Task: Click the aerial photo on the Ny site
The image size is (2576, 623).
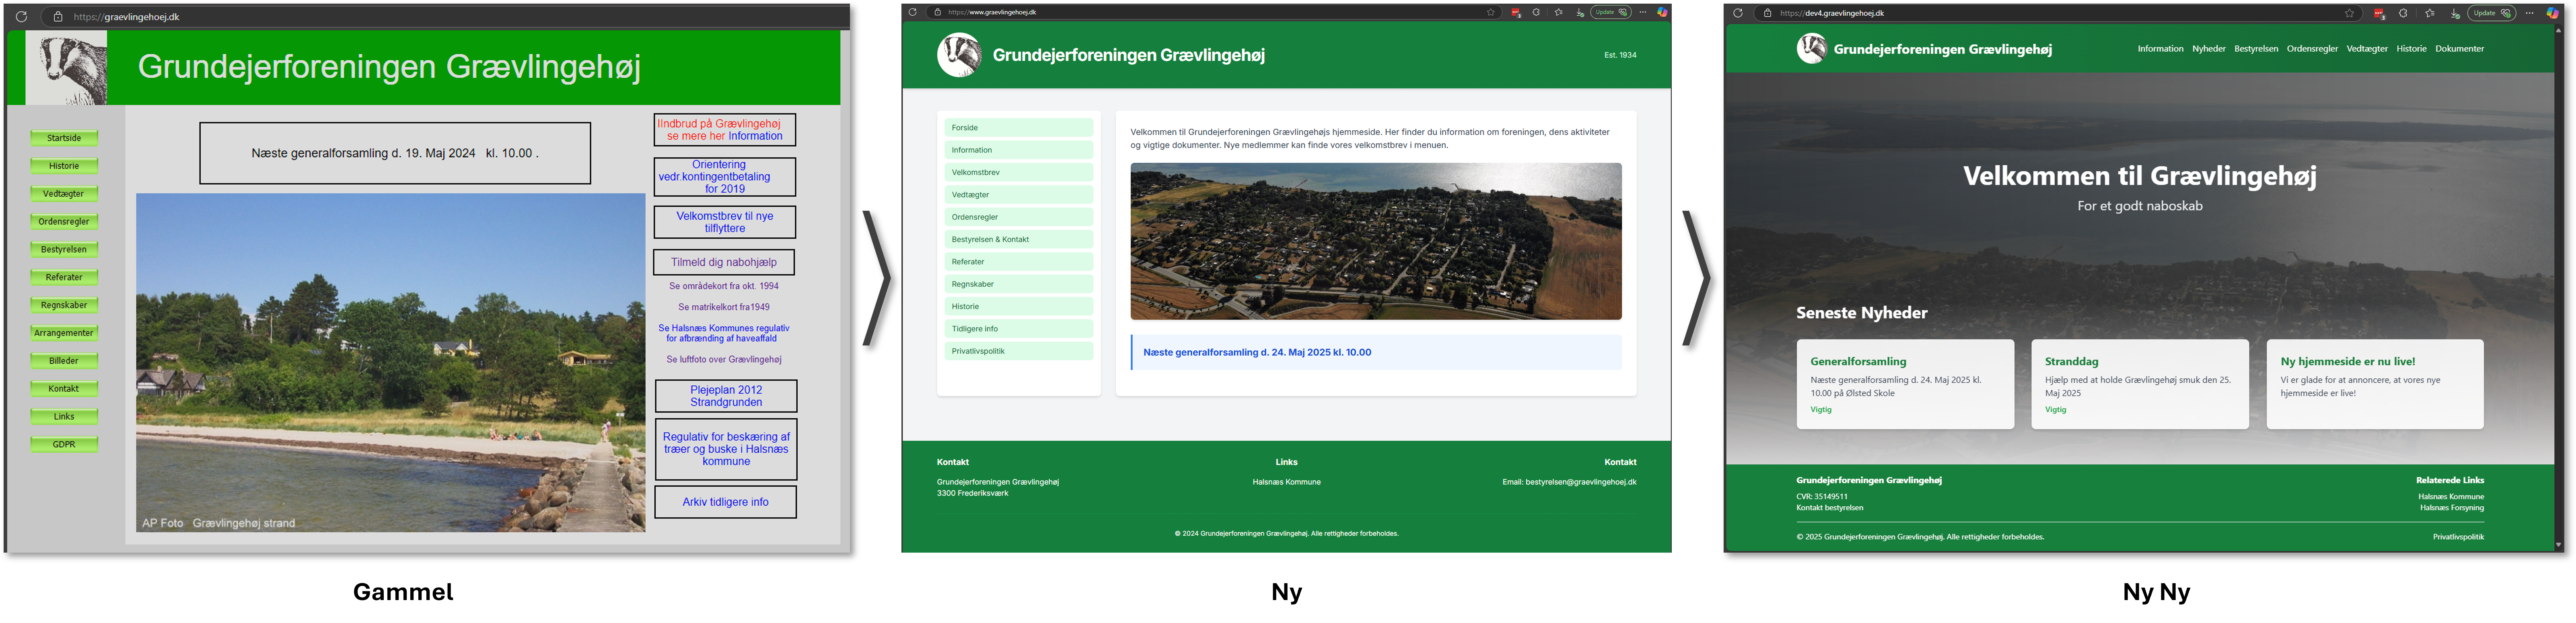Action: point(1376,241)
